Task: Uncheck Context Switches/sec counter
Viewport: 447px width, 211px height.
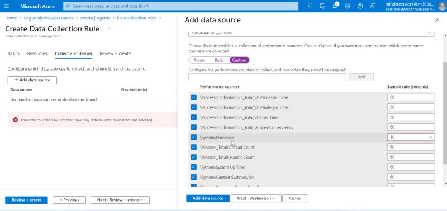Action: pyautogui.click(x=193, y=177)
